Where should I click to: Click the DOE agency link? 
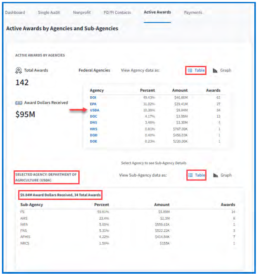tap(93, 141)
